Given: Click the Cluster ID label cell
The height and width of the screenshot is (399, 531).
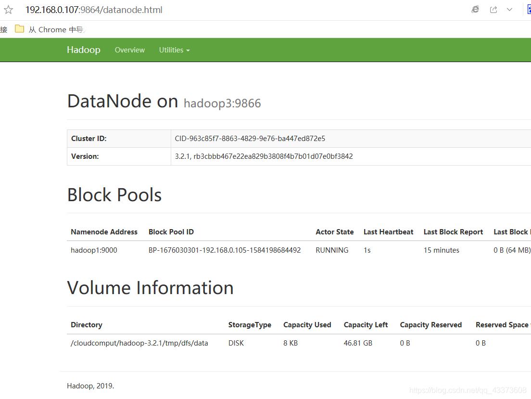Looking at the screenshot, I should point(119,139).
